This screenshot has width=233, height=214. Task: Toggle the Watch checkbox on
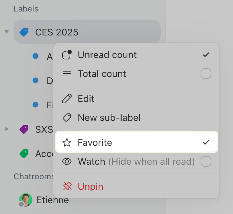coord(206,162)
